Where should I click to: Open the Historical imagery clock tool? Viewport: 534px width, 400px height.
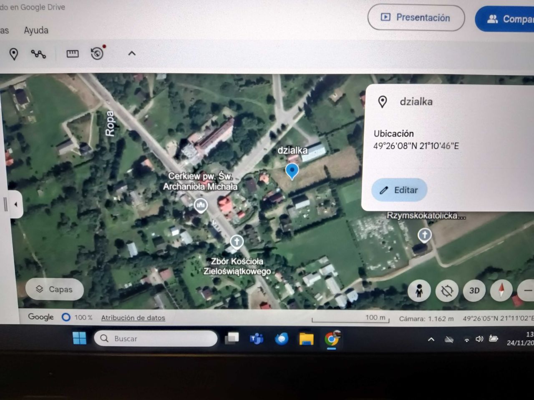(x=97, y=54)
